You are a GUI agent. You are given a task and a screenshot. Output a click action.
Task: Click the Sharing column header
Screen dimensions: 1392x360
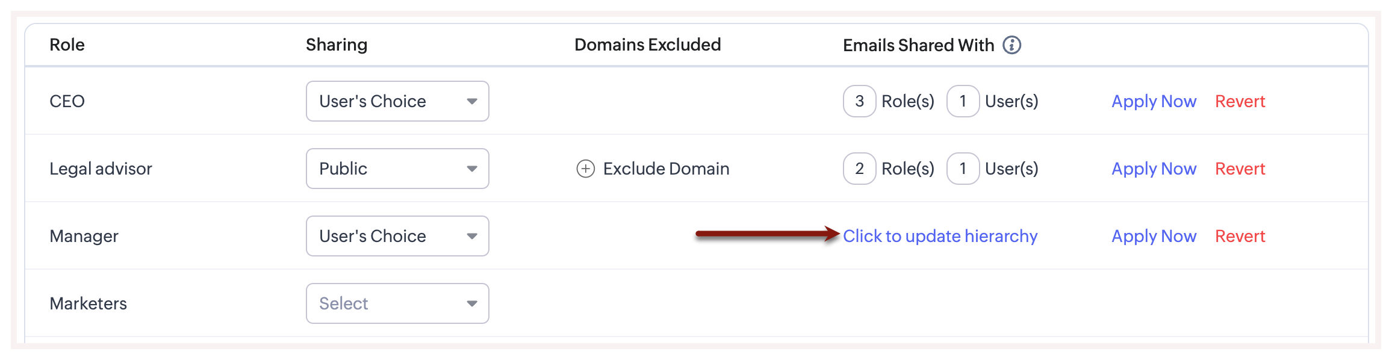[336, 45]
